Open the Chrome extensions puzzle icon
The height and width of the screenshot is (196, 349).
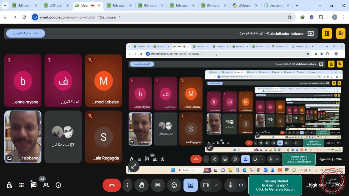(x=321, y=17)
